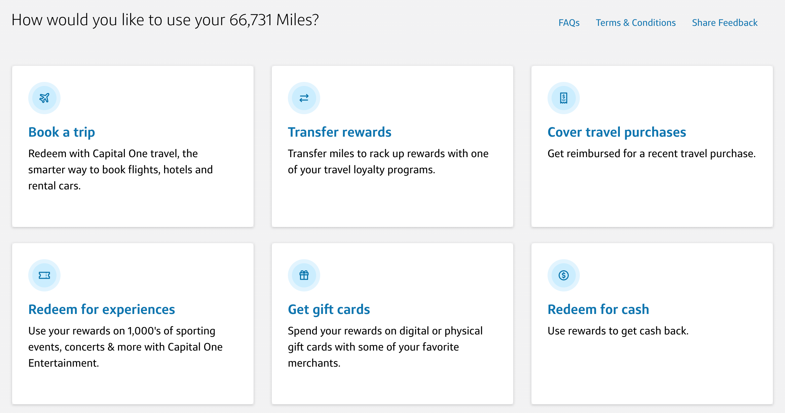785x413 pixels.
Task: Select the Cover travel purchases card
Action: [652, 146]
